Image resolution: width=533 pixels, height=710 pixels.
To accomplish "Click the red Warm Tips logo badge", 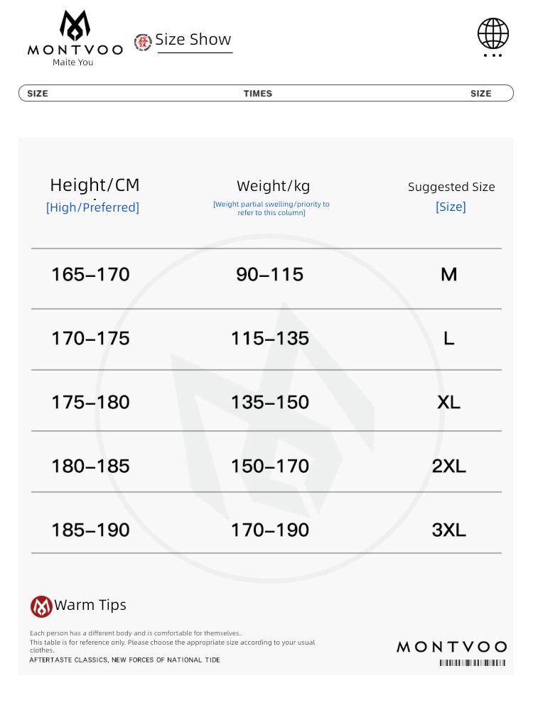I will point(41,606).
